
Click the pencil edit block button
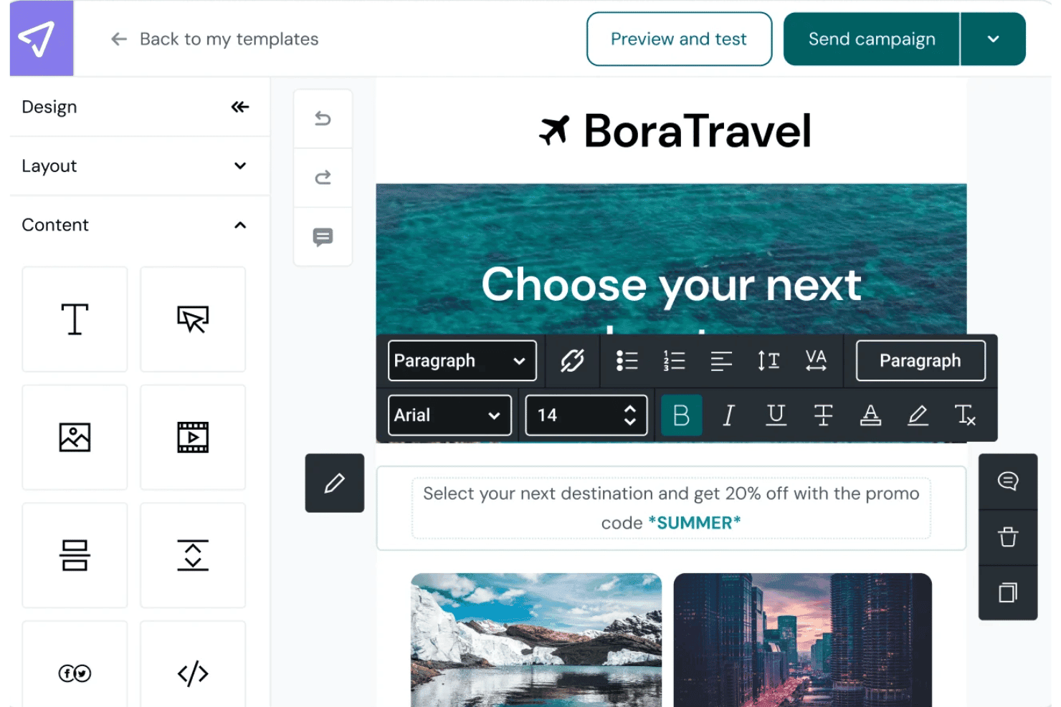click(x=335, y=483)
